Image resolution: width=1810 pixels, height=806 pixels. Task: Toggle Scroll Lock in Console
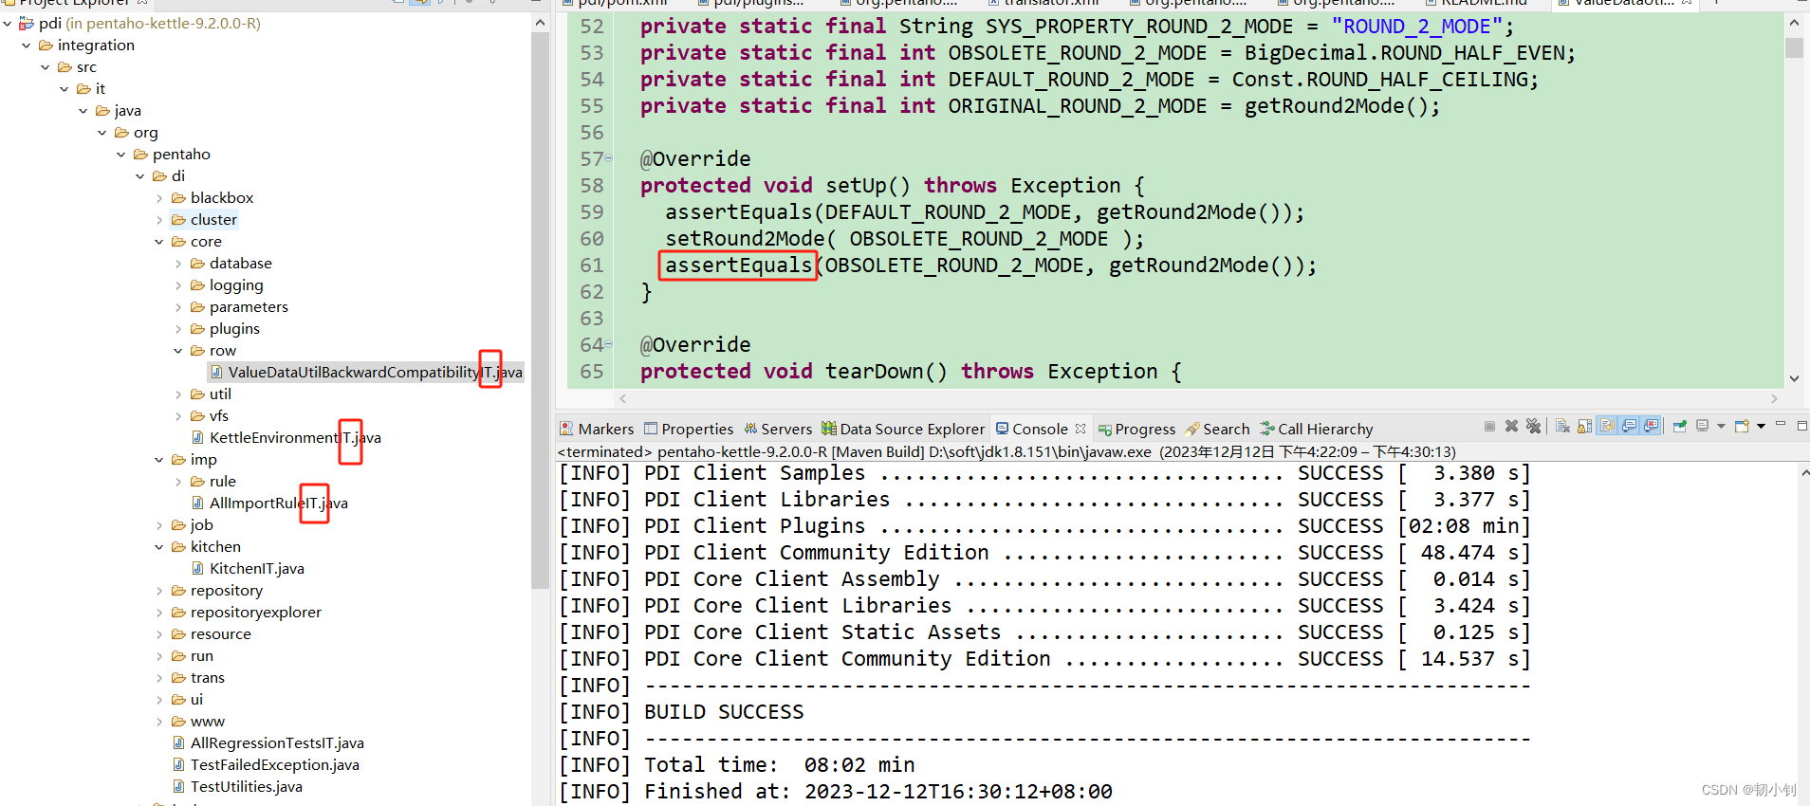click(x=1584, y=426)
